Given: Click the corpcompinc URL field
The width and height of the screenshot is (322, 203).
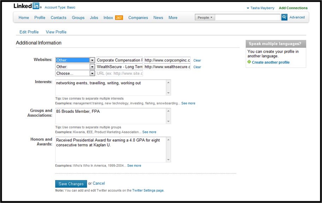Looking at the screenshot, I should 167,60.
